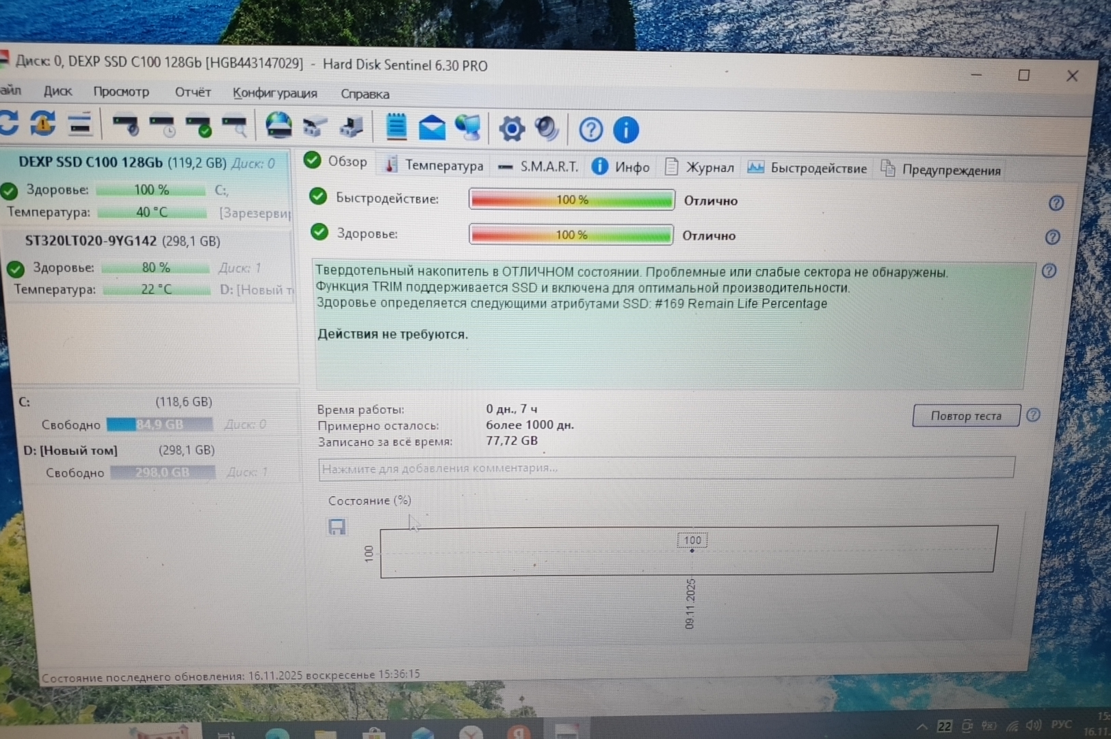Switch to the Быстродействие tab
This screenshot has width=1111, height=739.
(x=808, y=168)
